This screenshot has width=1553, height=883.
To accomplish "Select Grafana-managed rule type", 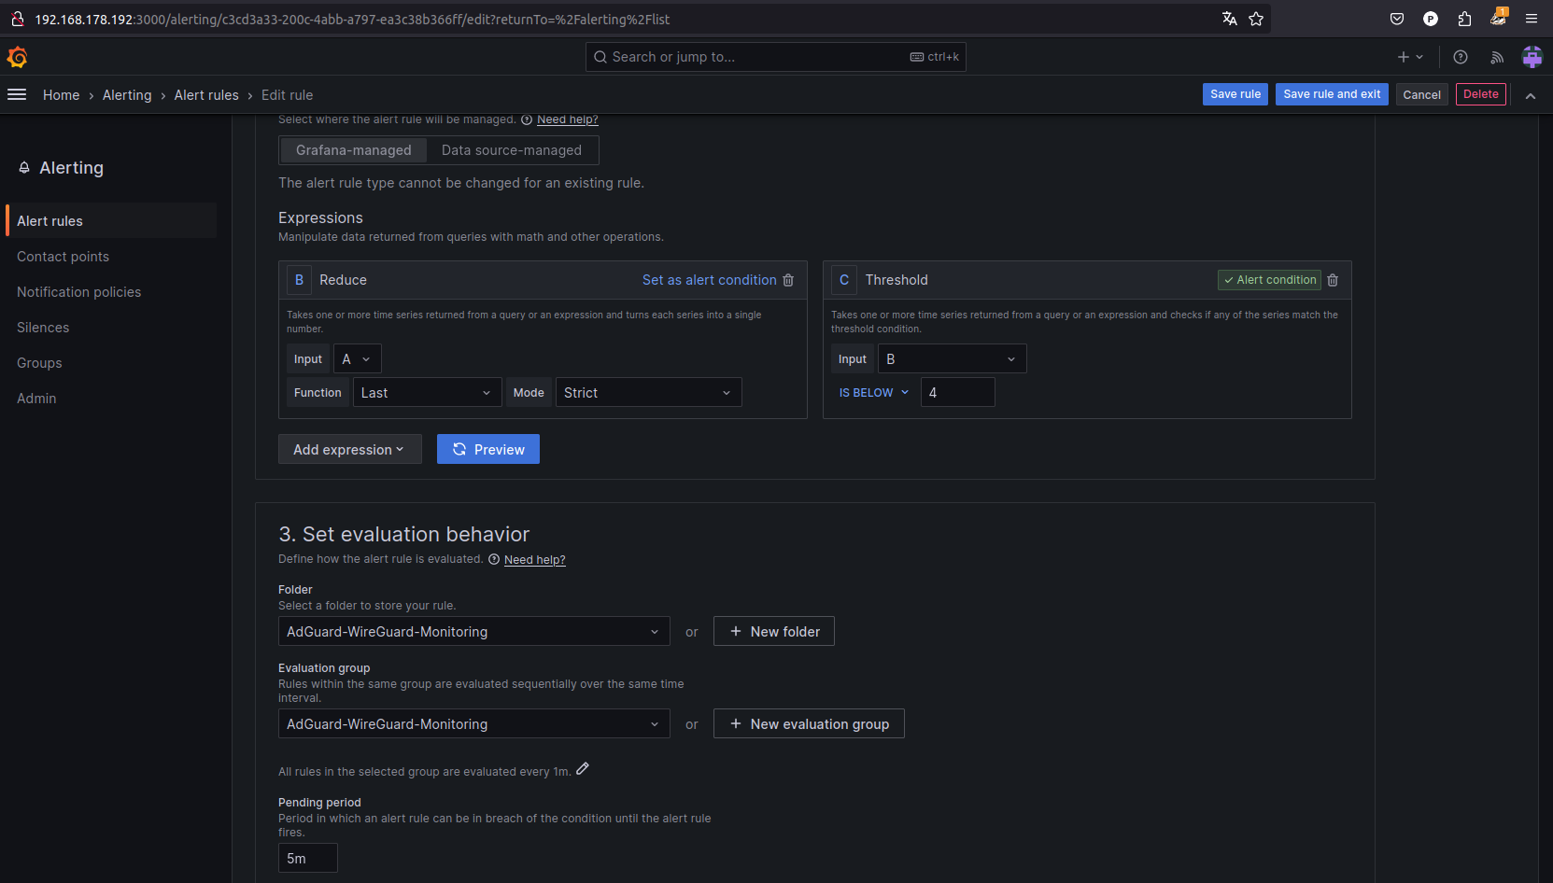I will point(353,150).
